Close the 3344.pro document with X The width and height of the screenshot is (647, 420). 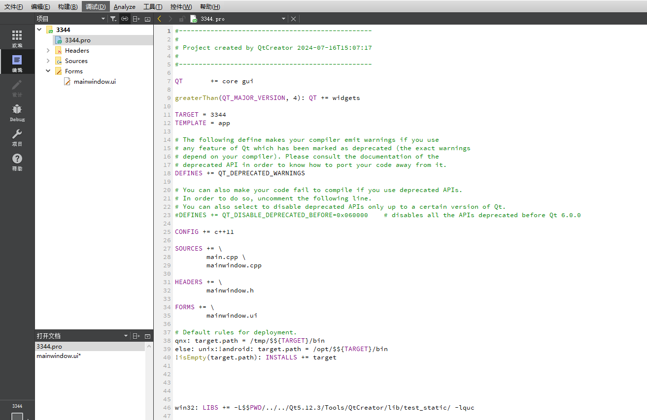point(293,19)
